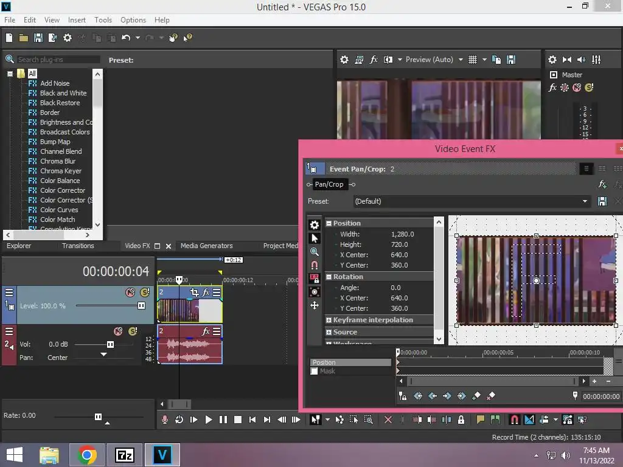The height and width of the screenshot is (467, 623).
Task: Copy snapshot to clipboard in preview
Action: tap(496, 60)
